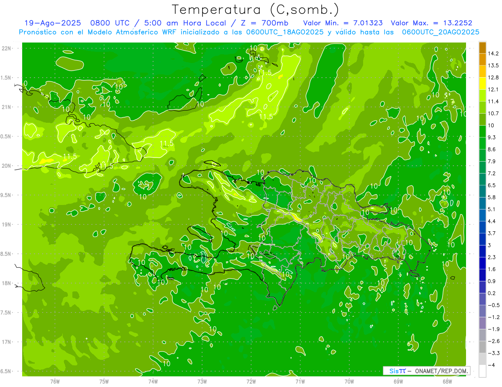502x387 pixels.
Task: Click the '14.2' colorbar label
Action: point(494,53)
